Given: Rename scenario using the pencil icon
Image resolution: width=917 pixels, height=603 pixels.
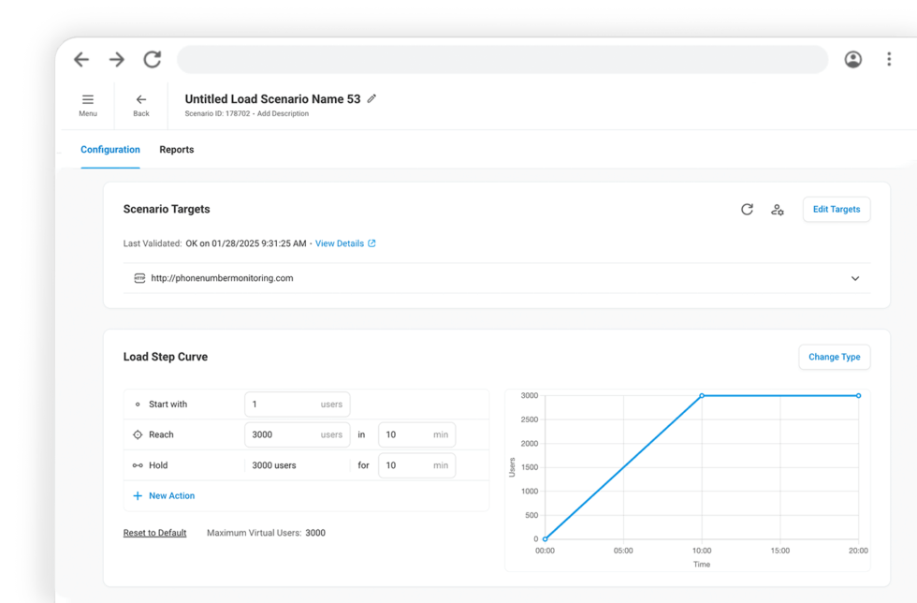Looking at the screenshot, I should point(371,98).
